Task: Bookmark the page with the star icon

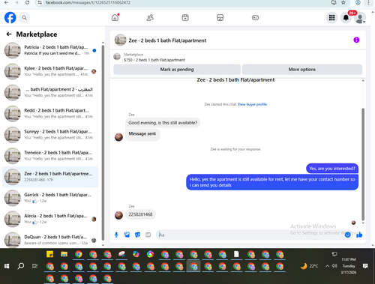Action: pyautogui.click(x=343, y=2)
